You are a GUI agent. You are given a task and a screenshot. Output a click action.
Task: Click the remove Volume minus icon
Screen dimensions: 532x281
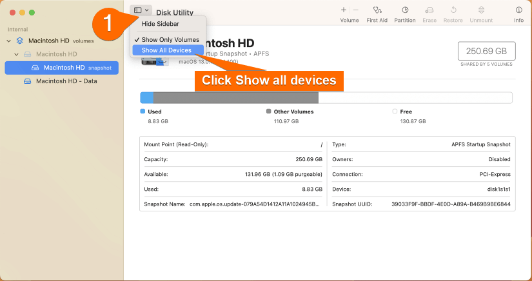(355, 10)
